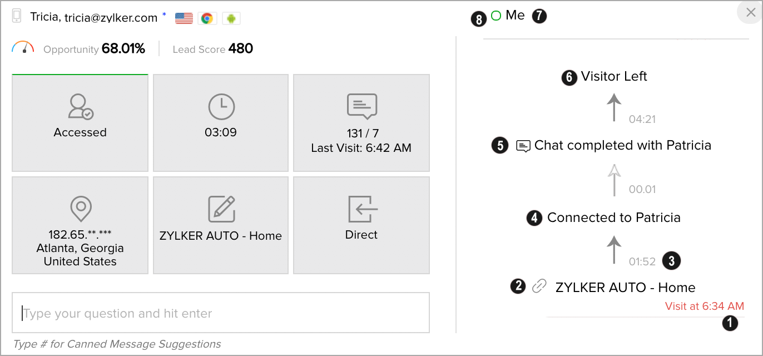Click the clock time-spent tile
Viewport: 763px width, 356px height.
point(221,123)
